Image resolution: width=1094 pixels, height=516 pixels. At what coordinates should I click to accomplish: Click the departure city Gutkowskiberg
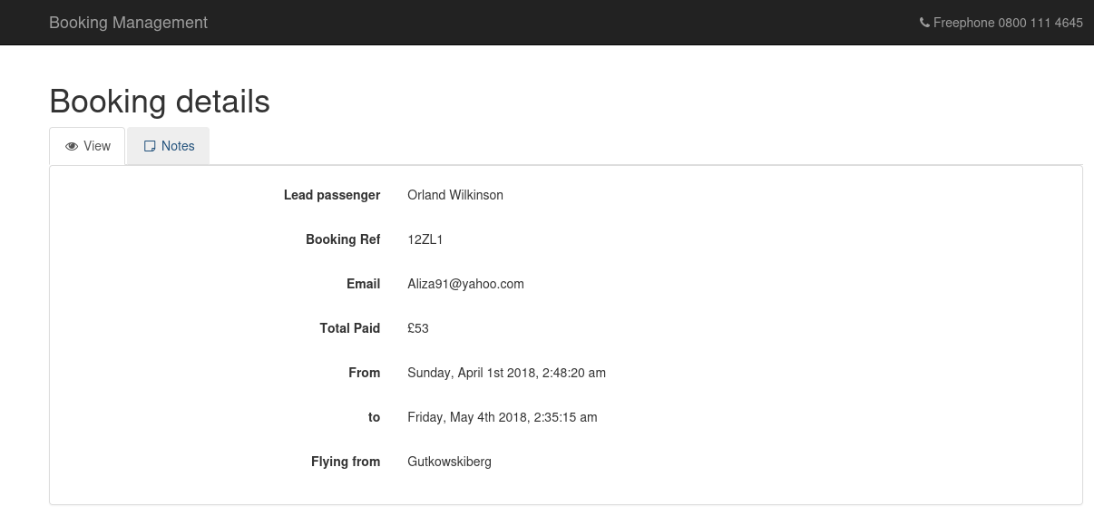pos(449,462)
